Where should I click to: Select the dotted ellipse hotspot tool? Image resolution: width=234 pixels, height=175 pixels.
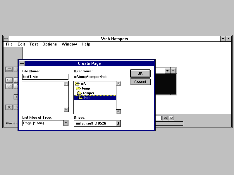(x=9, y=86)
